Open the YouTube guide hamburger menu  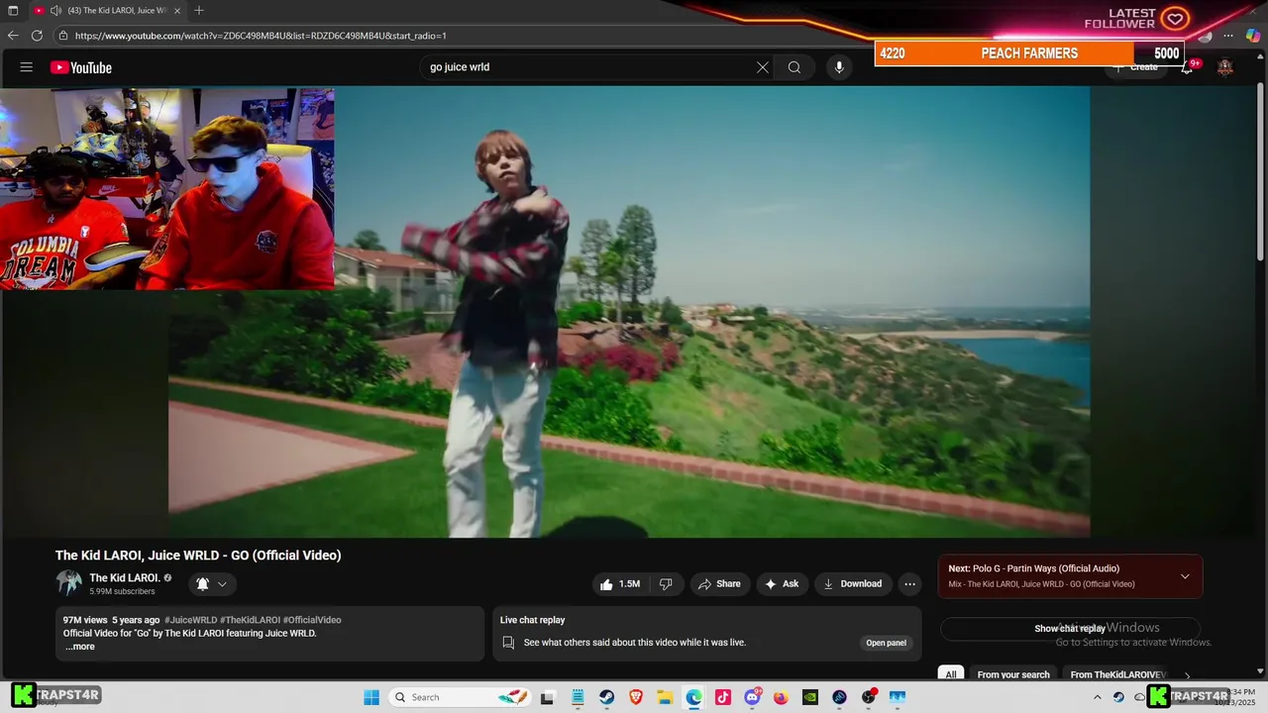pos(27,67)
